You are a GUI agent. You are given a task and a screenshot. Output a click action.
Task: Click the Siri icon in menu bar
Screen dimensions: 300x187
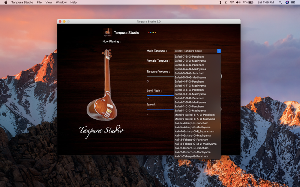coord(287,2)
